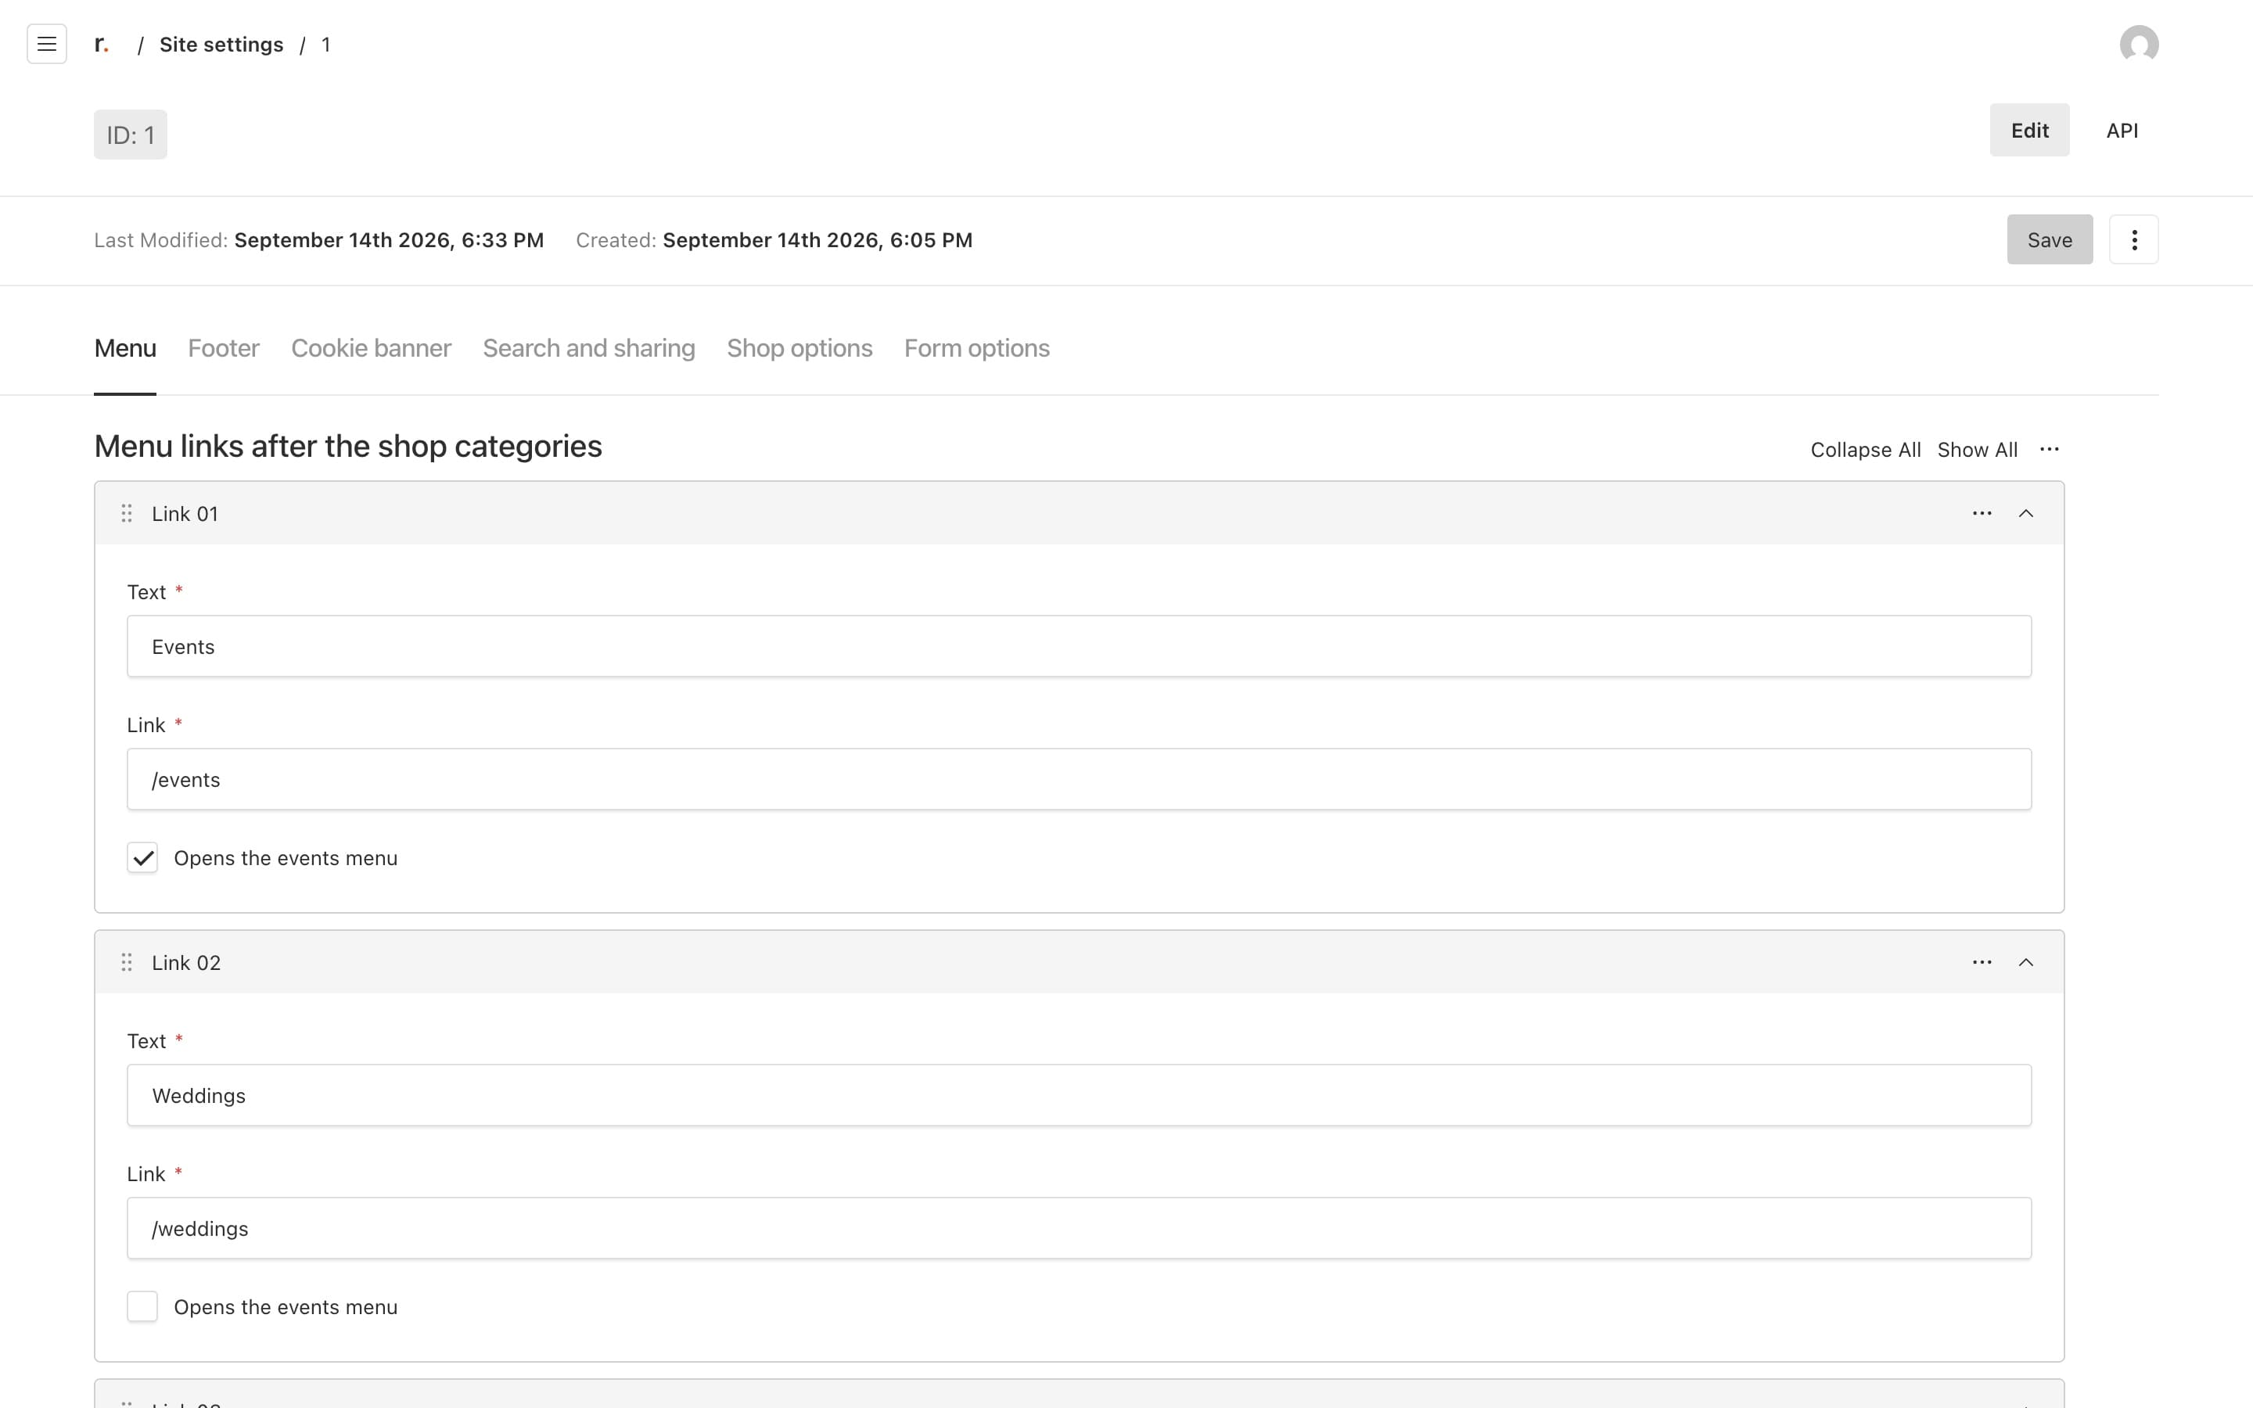Click the breadcrumb item '1'
Image resolution: width=2253 pixels, height=1408 pixels.
326,45
